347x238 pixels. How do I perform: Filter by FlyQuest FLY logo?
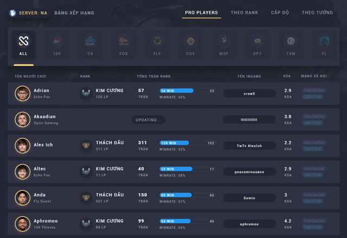157,41
